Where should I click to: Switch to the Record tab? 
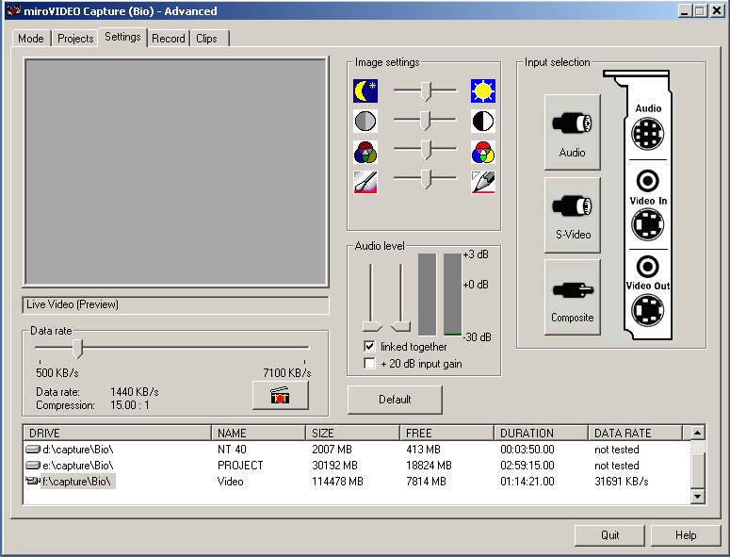click(169, 39)
